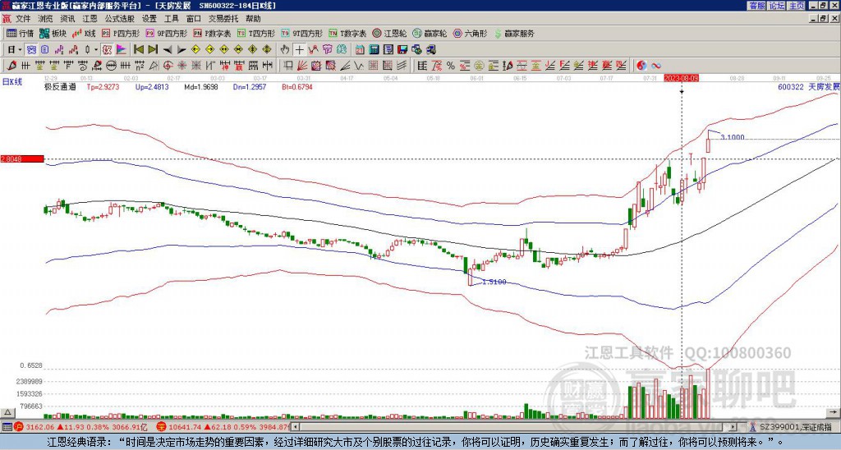Image resolution: width=841 pixels, height=450 pixels.
Task: Open the 交易委托 menu
Action: pyautogui.click(x=223, y=19)
